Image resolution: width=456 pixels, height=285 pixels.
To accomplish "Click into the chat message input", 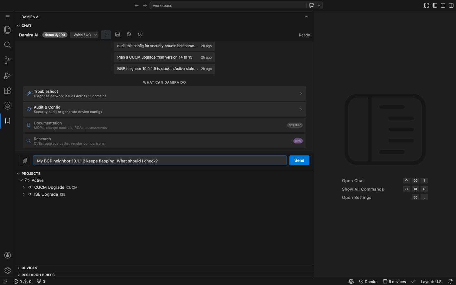I will point(160,161).
